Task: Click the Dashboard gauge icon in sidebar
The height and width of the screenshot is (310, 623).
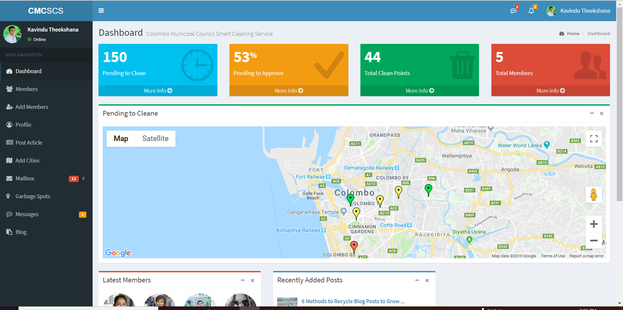Action: tap(9, 71)
